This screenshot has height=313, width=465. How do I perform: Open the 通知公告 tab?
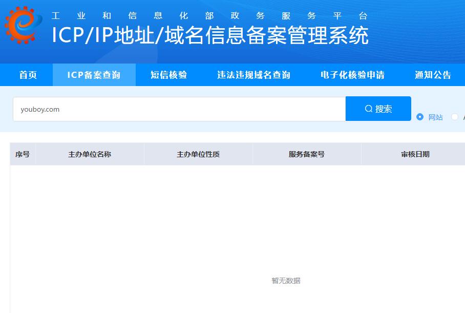click(433, 75)
